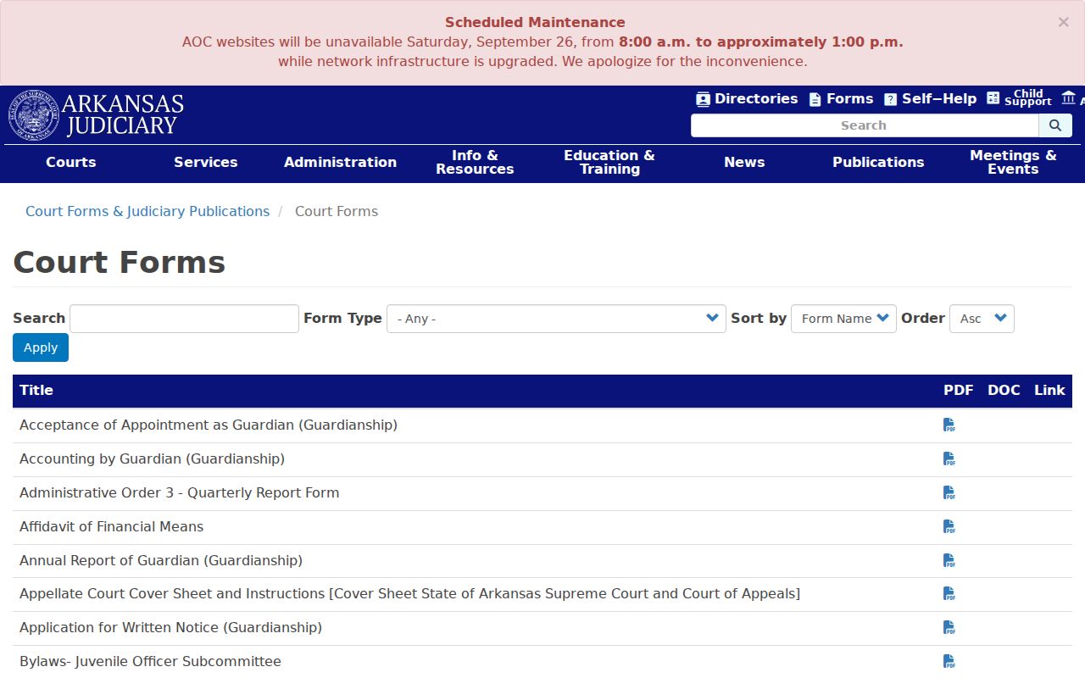Open the Administration menu
Viewport: 1085px width, 678px height.
[340, 162]
